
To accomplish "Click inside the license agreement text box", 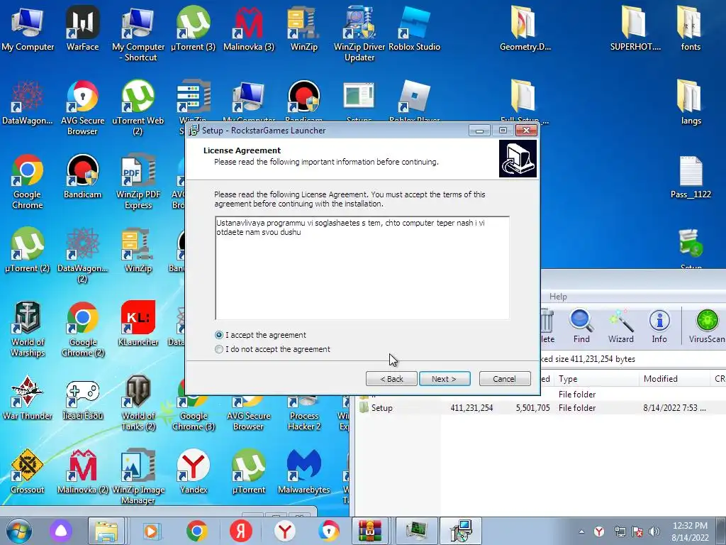I will coord(362,268).
